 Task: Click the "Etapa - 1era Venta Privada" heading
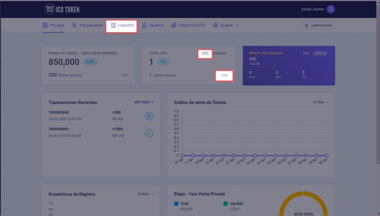[x=199, y=194]
